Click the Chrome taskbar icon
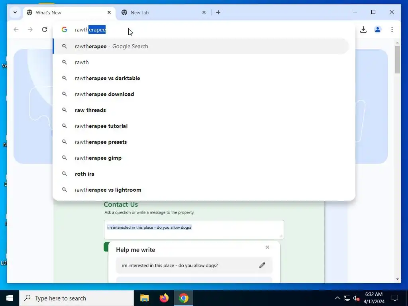Viewport: 408px width, 306px height. point(183,298)
